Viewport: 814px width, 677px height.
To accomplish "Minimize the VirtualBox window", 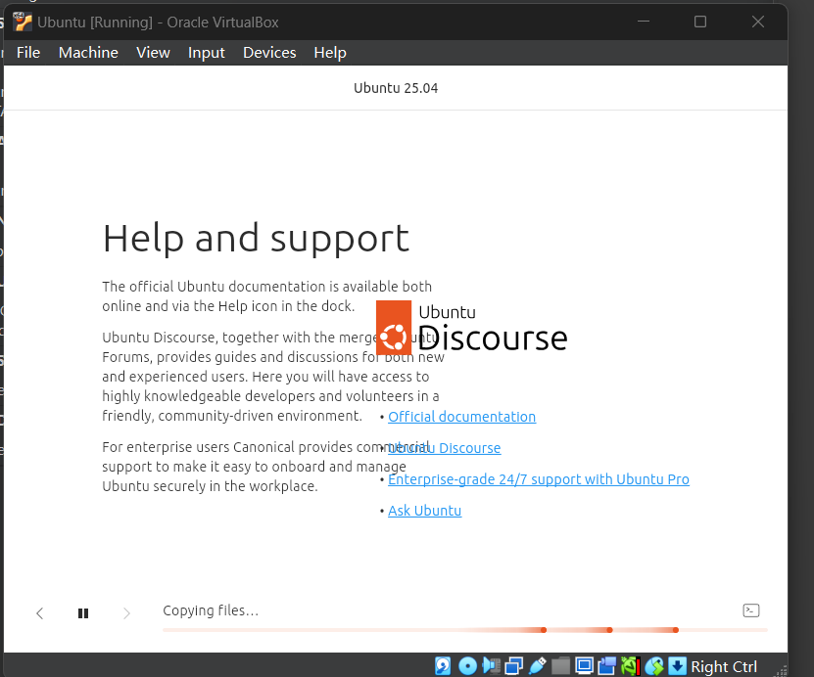I will [x=644, y=22].
